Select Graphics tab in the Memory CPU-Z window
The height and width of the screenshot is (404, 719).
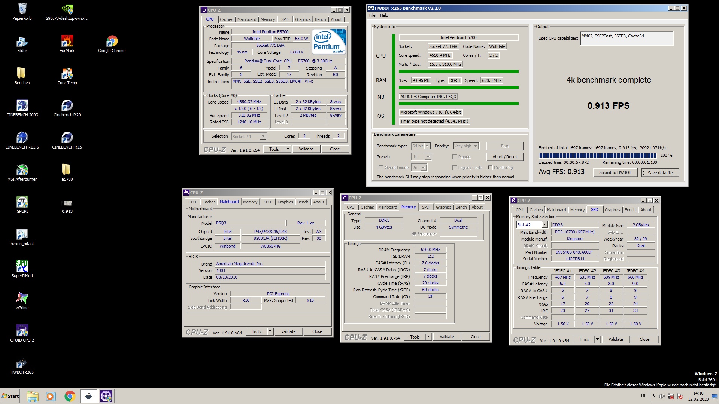[443, 207]
